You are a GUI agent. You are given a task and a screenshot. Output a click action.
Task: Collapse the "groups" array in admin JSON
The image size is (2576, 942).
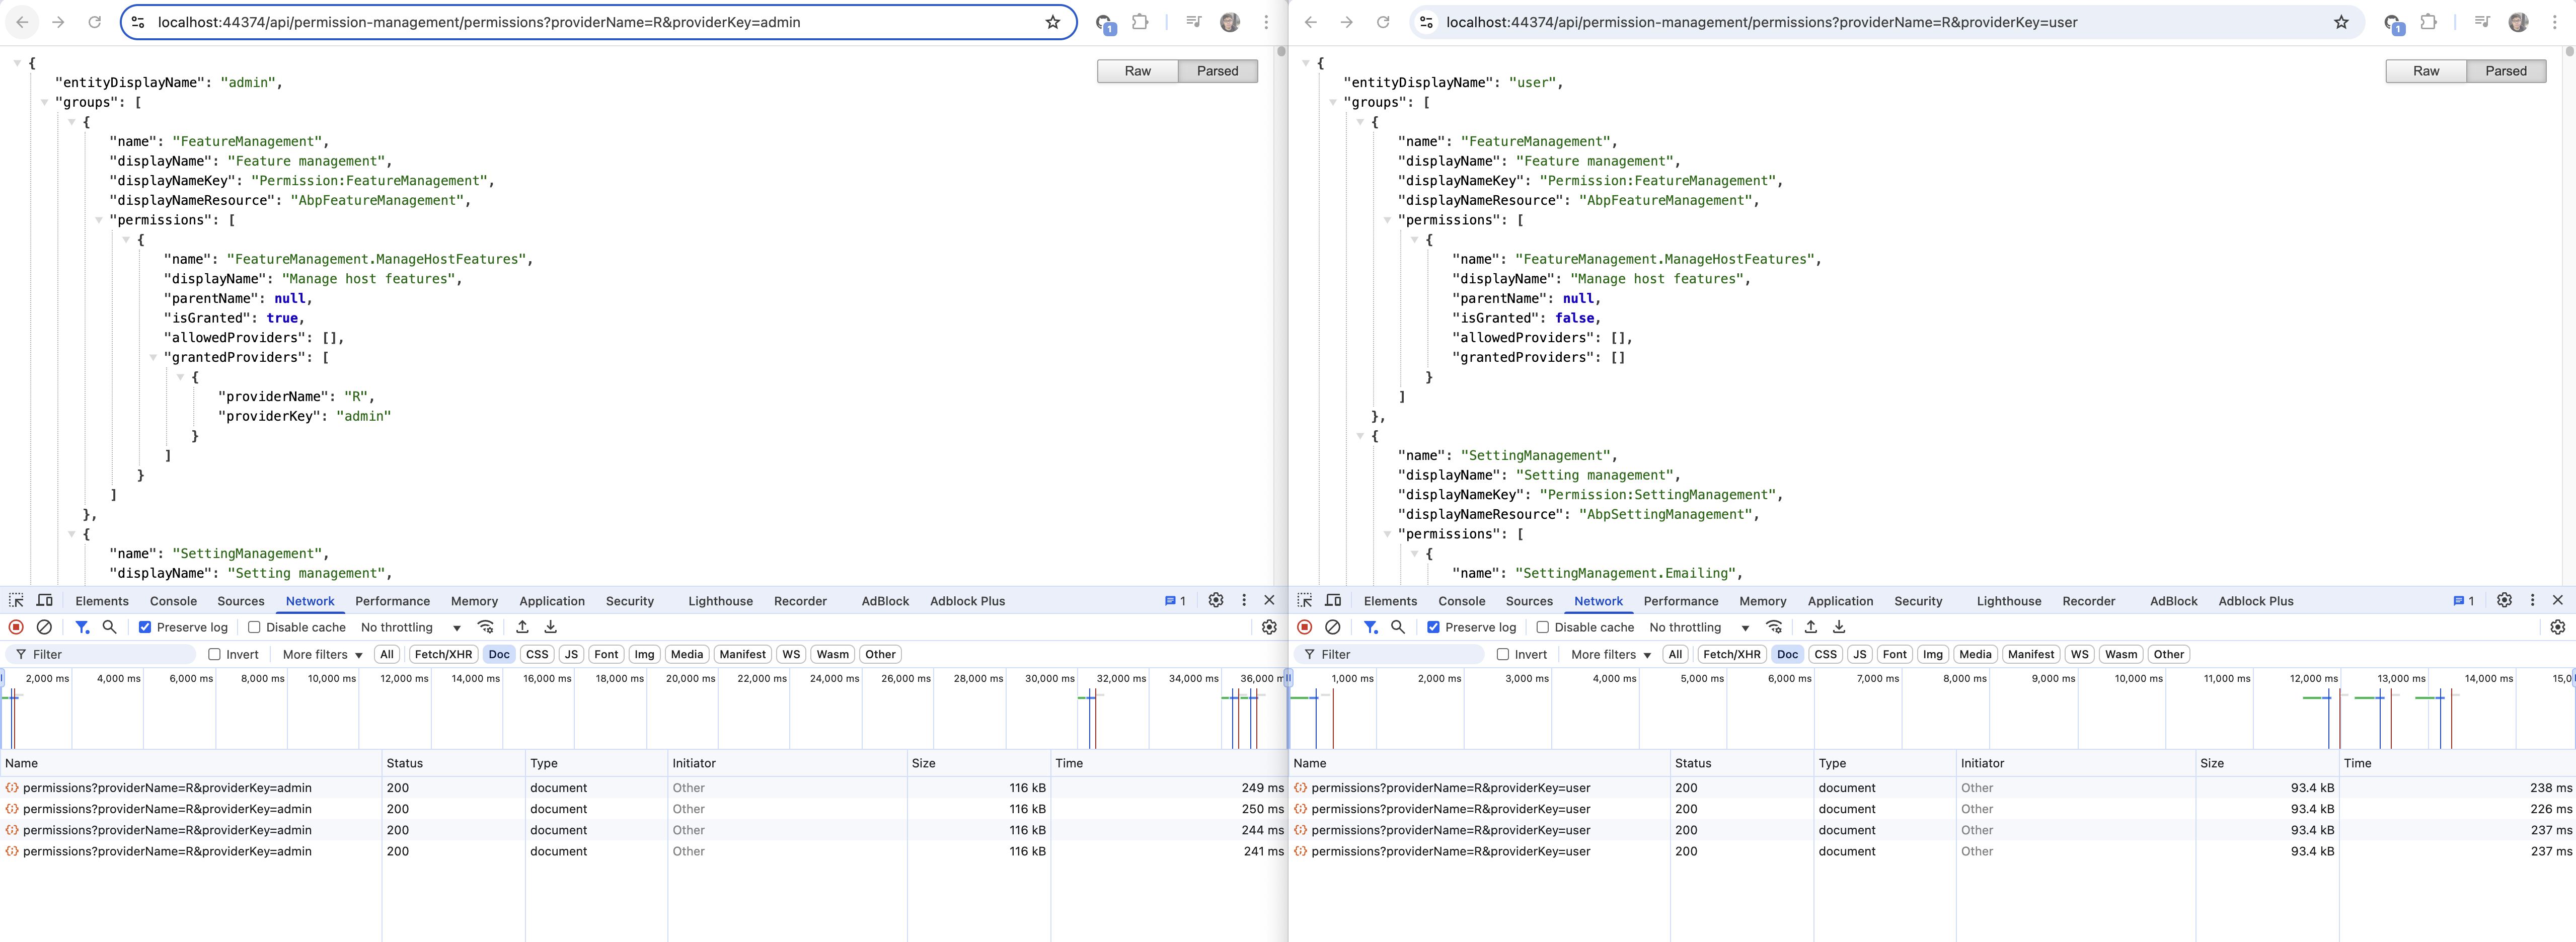tap(44, 102)
